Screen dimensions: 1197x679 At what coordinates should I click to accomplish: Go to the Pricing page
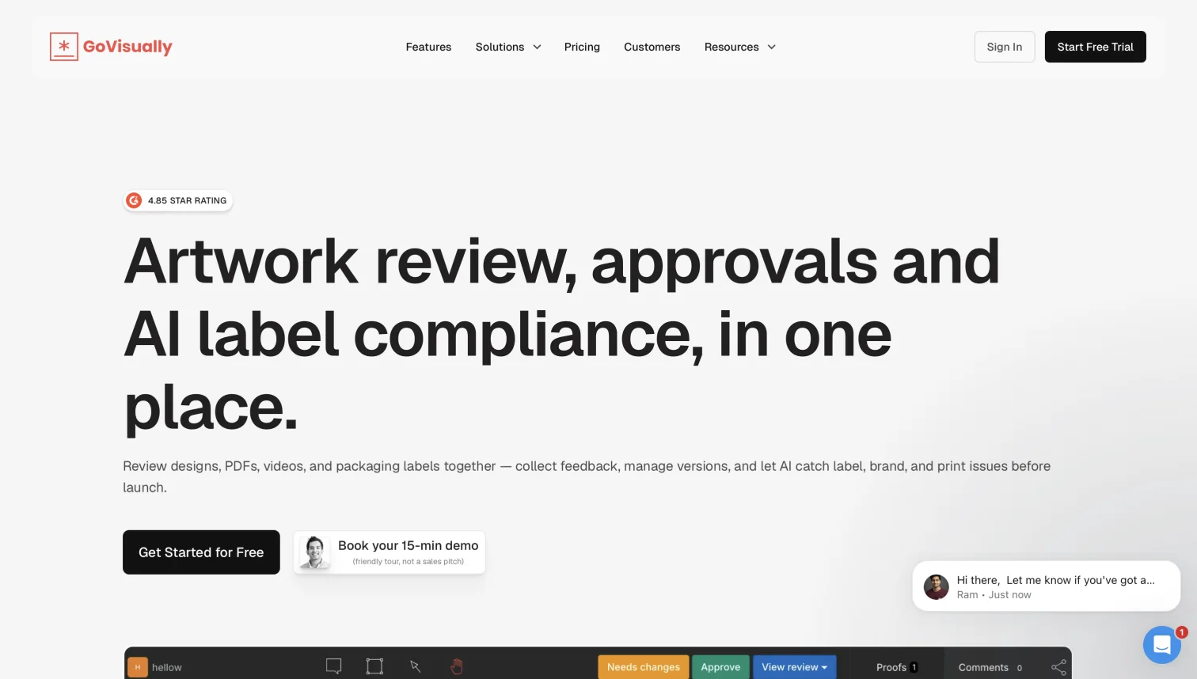[x=582, y=47]
